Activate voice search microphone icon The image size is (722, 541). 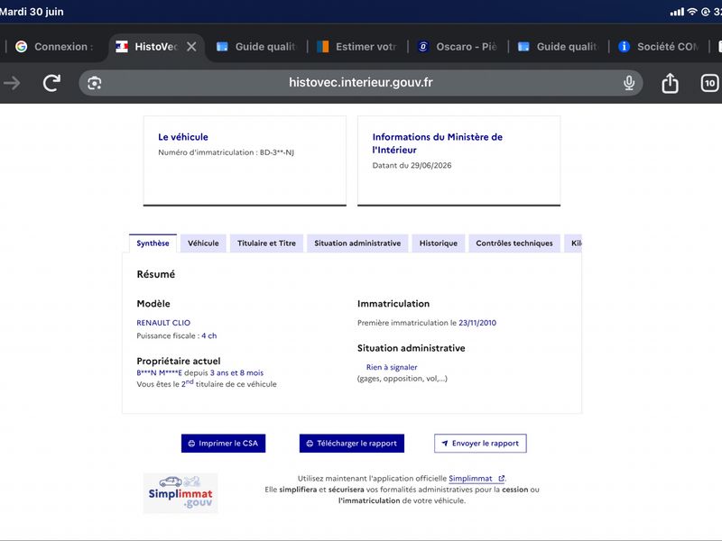pyautogui.click(x=628, y=83)
